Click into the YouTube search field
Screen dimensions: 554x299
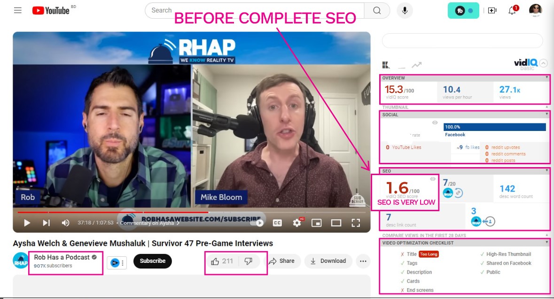(254, 11)
